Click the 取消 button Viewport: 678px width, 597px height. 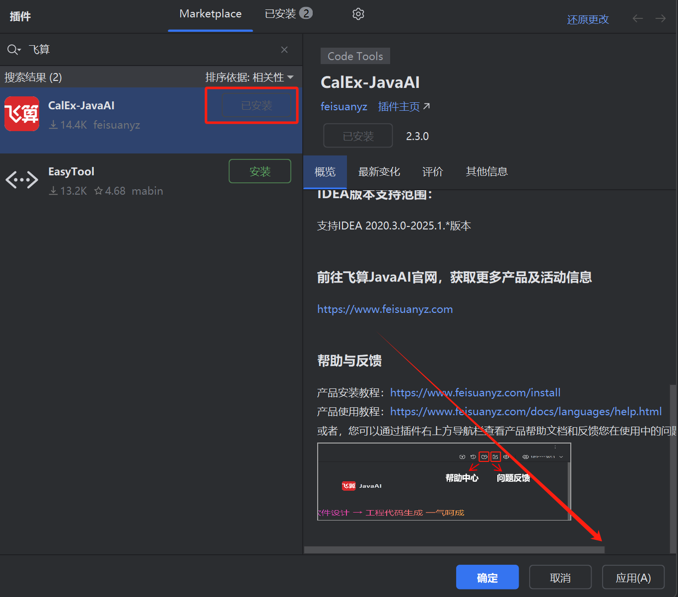tap(560, 577)
